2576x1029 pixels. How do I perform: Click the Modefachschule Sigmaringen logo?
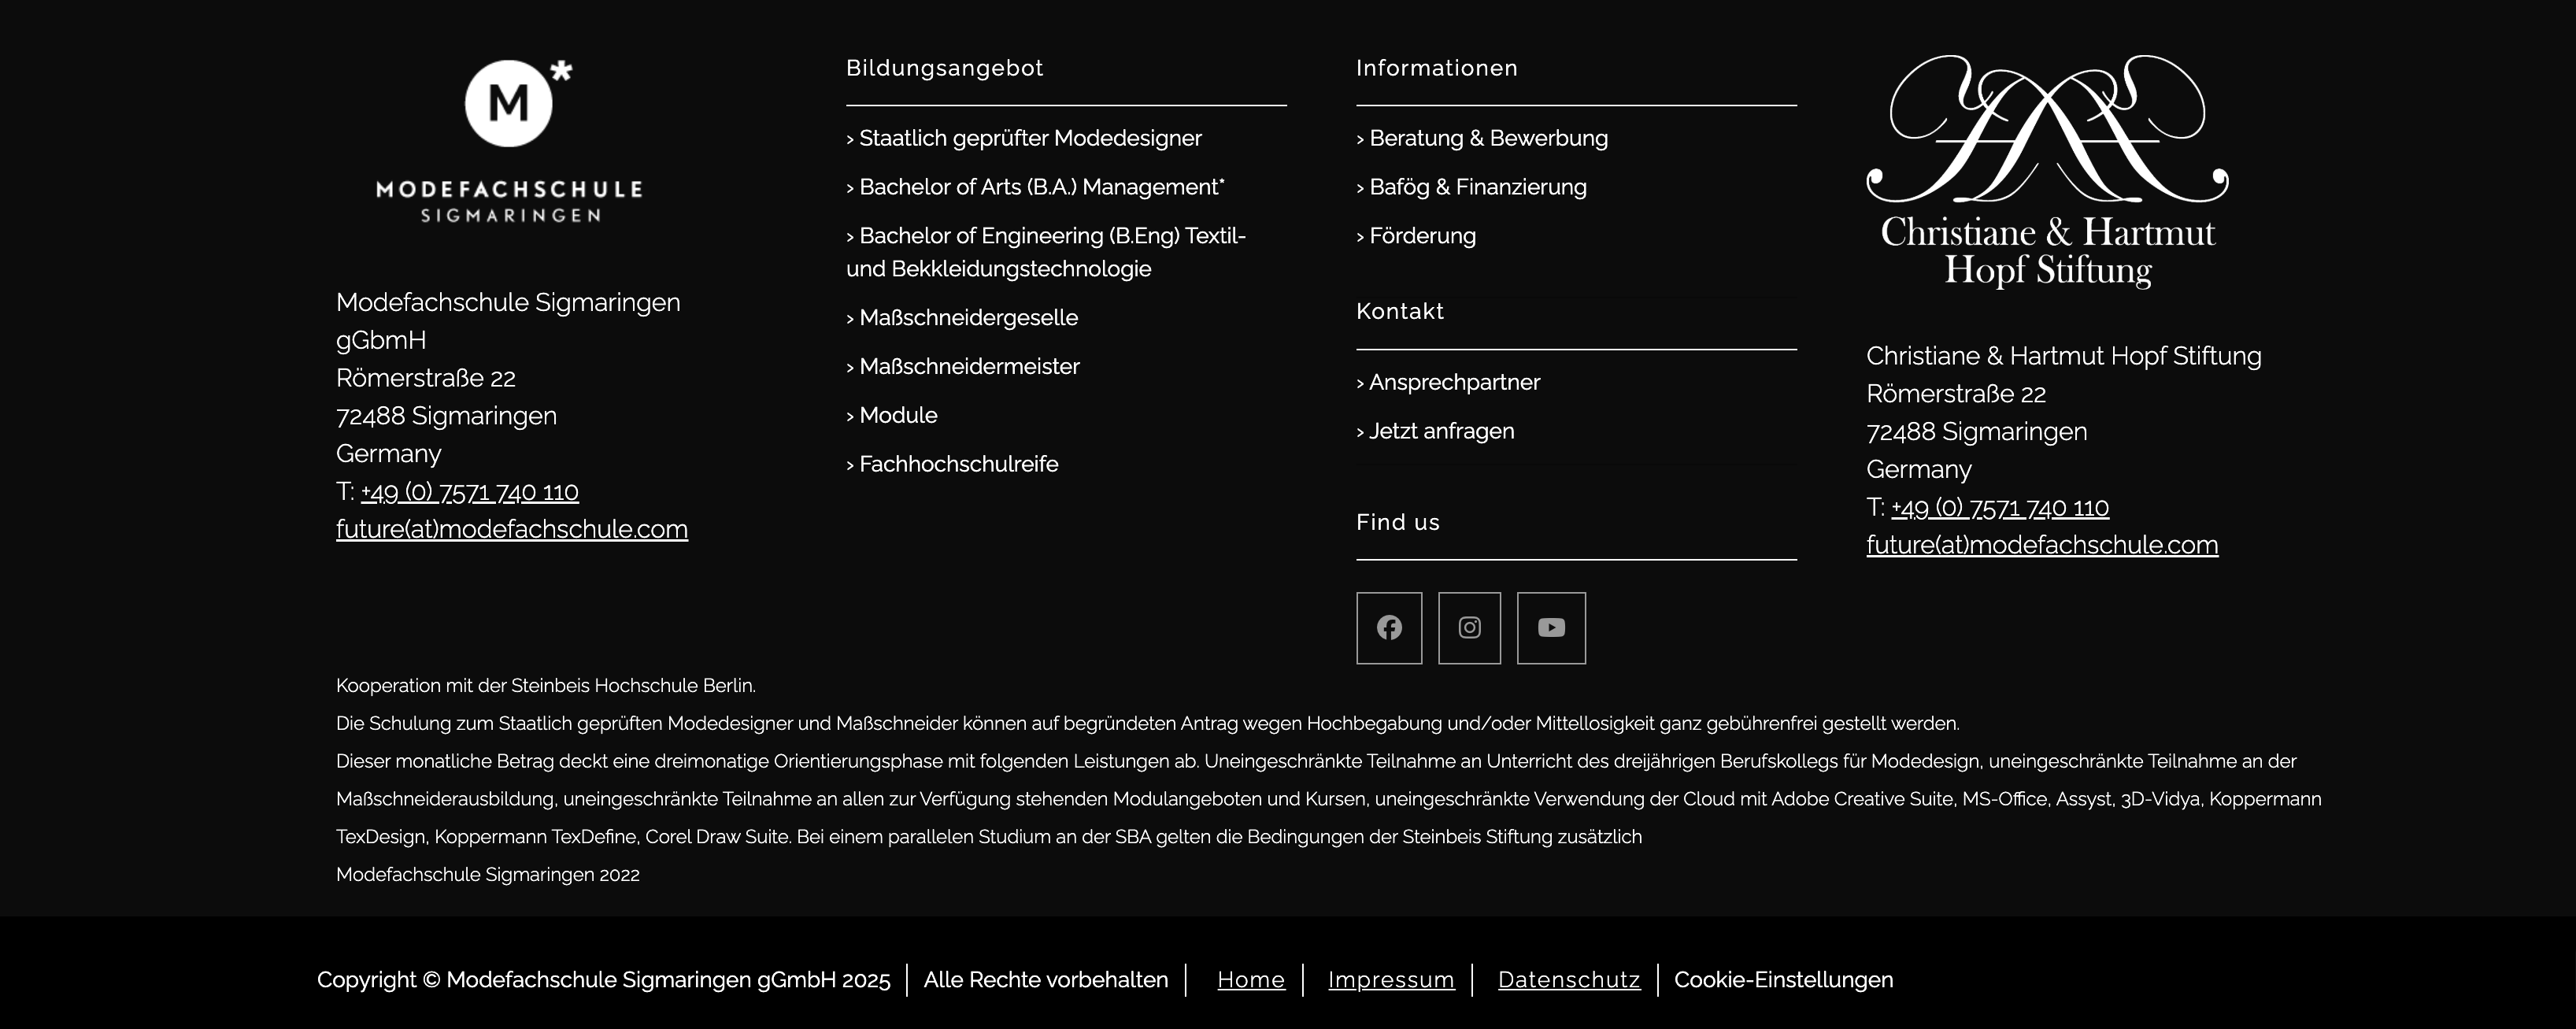pos(510,142)
